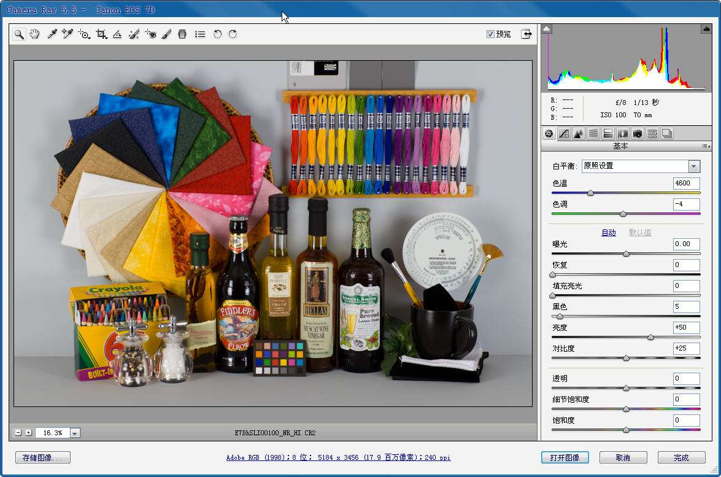Click the 取消 cancel button
The width and height of the screenshot is (721, 477).
(623, 457)
